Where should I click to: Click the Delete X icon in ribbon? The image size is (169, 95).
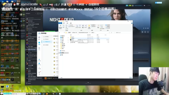coord(83,26)
